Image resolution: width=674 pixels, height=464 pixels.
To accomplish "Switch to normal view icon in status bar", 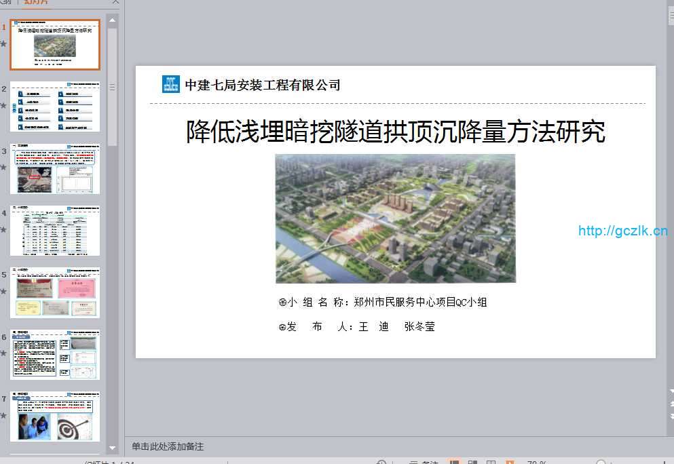I will point(455,462).
